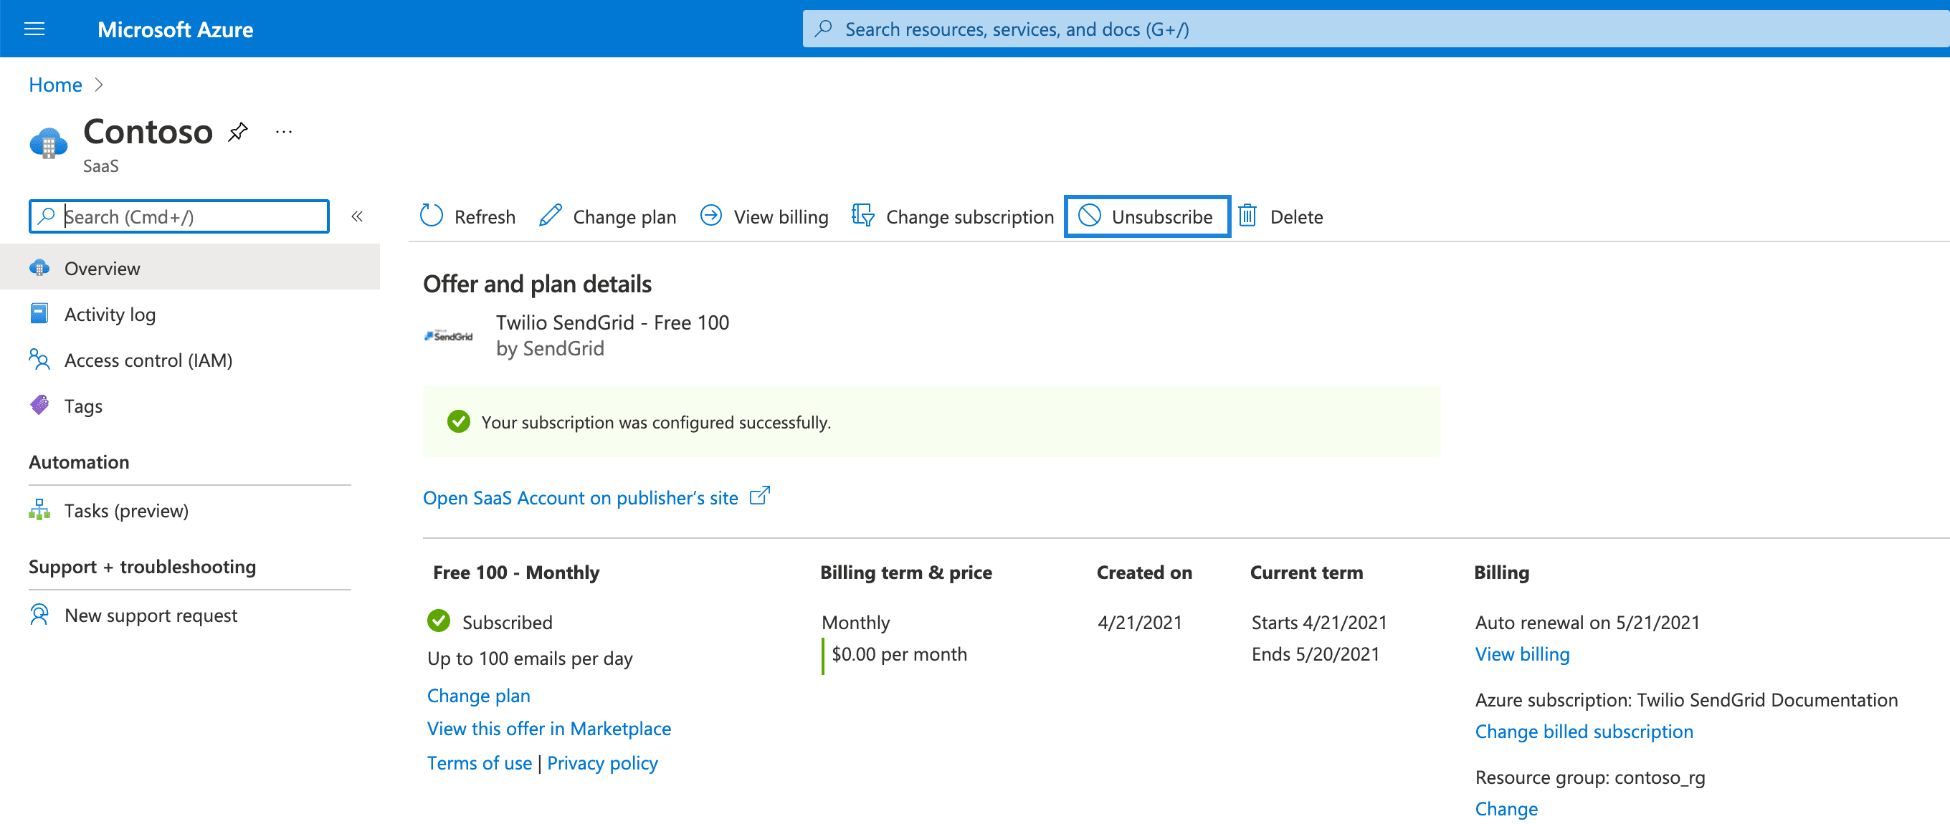Click the New support request icon
Viewport: 1950px width, 824px height.
click(39, 615)
